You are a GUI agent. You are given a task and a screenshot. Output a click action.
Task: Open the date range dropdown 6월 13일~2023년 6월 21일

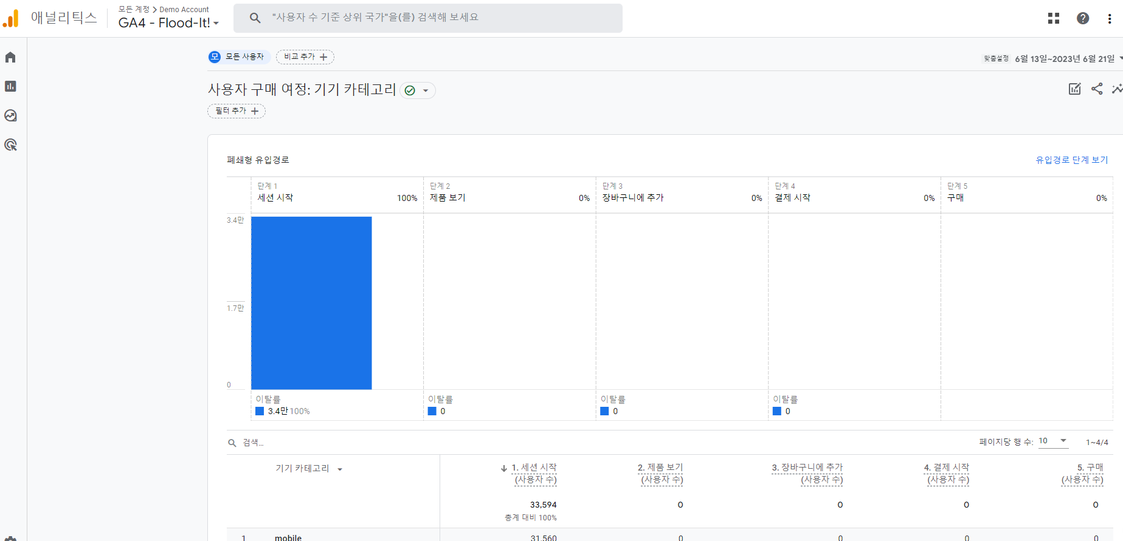[1068, 59]
